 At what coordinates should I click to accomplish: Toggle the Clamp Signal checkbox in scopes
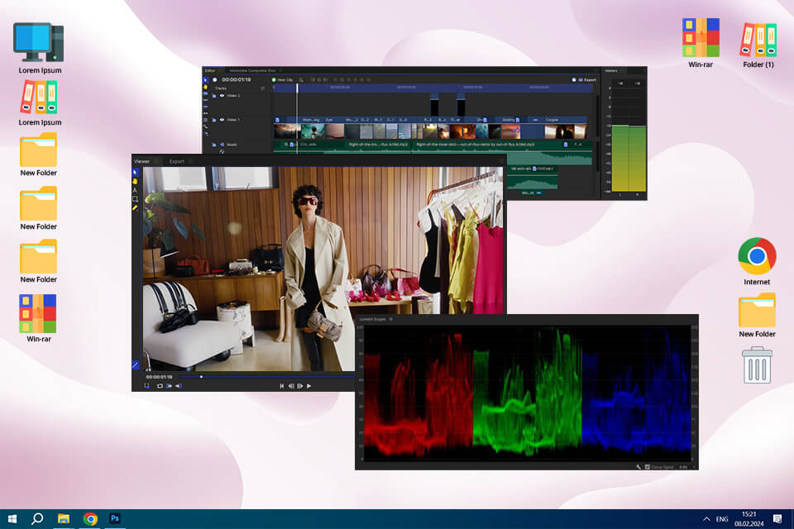(x=647, y=467)
